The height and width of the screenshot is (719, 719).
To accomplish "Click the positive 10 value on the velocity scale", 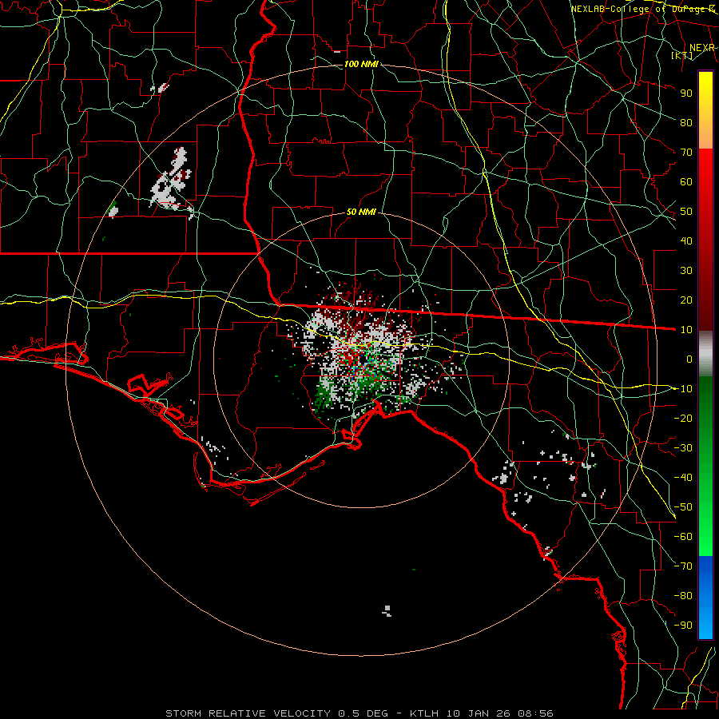I will 686,330.
